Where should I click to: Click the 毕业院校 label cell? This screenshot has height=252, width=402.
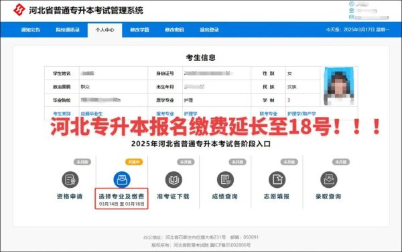(x=62, y=100)
